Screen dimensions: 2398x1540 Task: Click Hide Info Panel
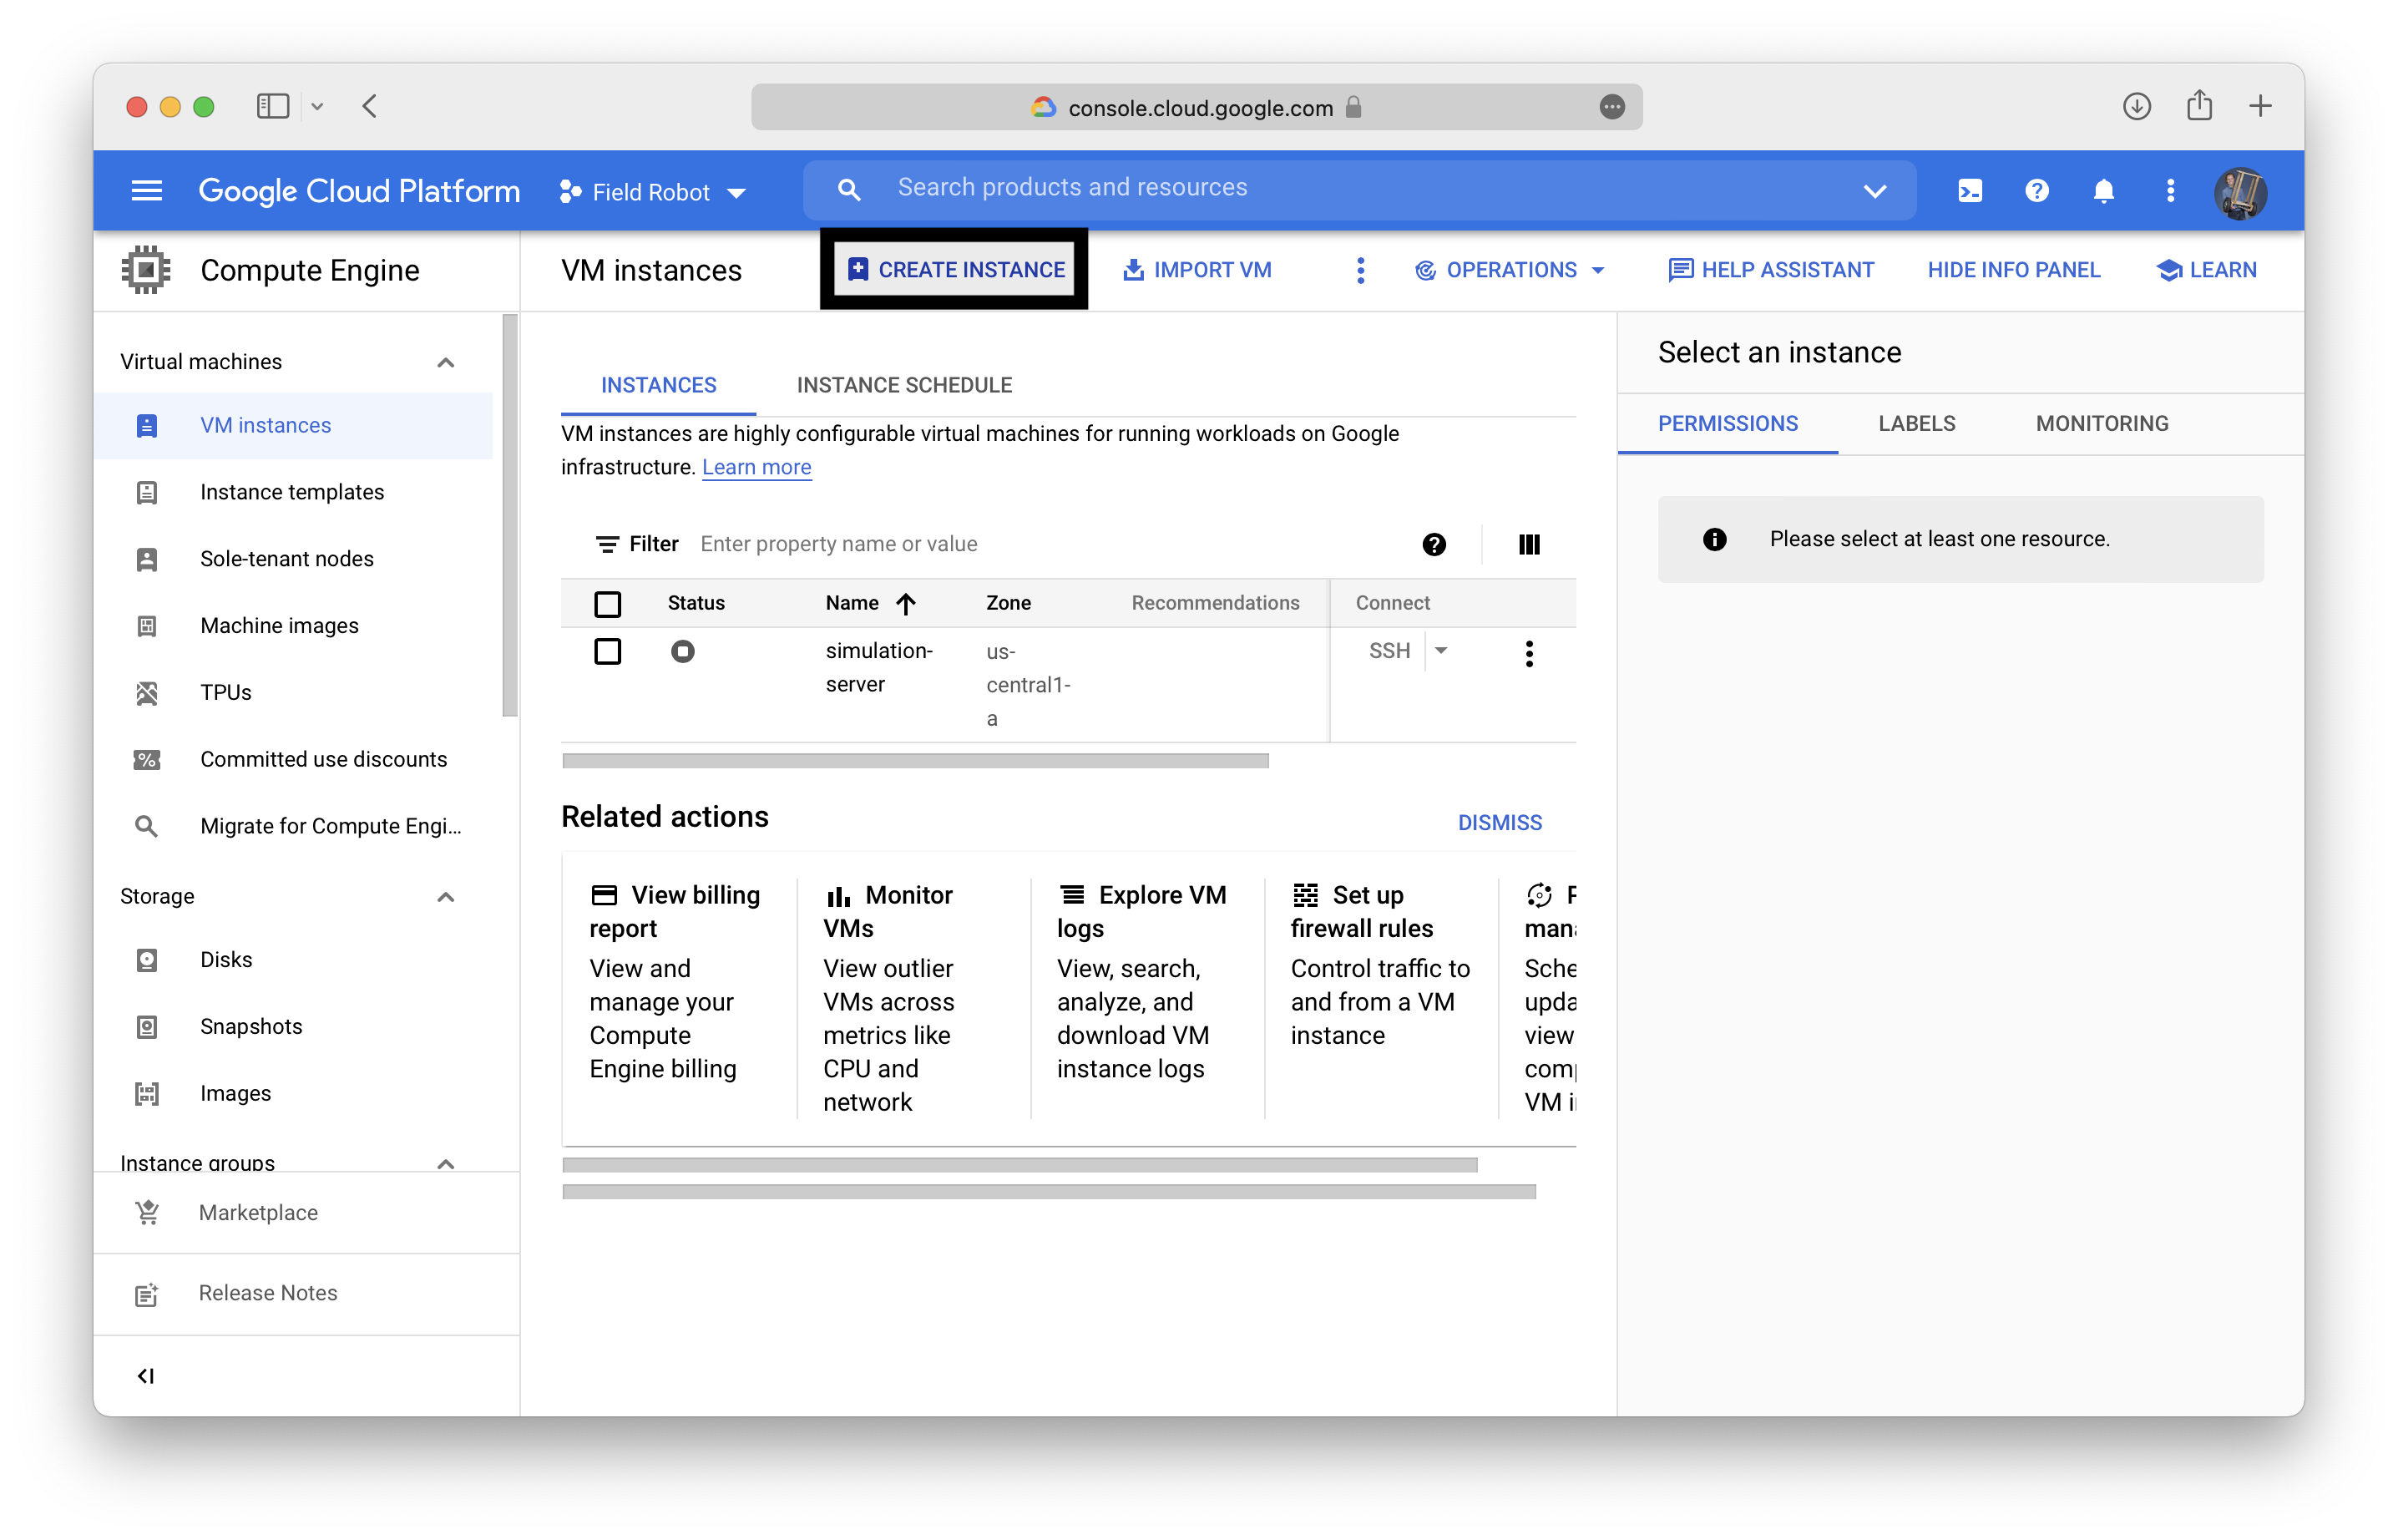pyautogui.click(x=2013, y=270)
